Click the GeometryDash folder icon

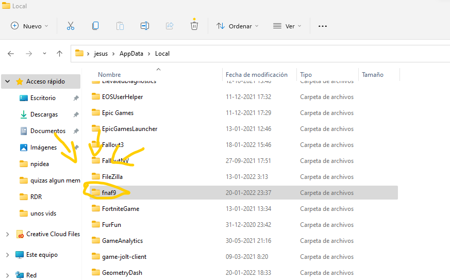tap(96, 272)
